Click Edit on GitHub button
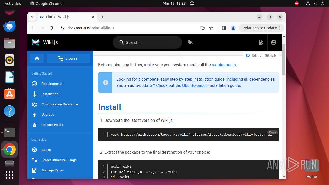 pyautogui.click(x=261, y=55)
